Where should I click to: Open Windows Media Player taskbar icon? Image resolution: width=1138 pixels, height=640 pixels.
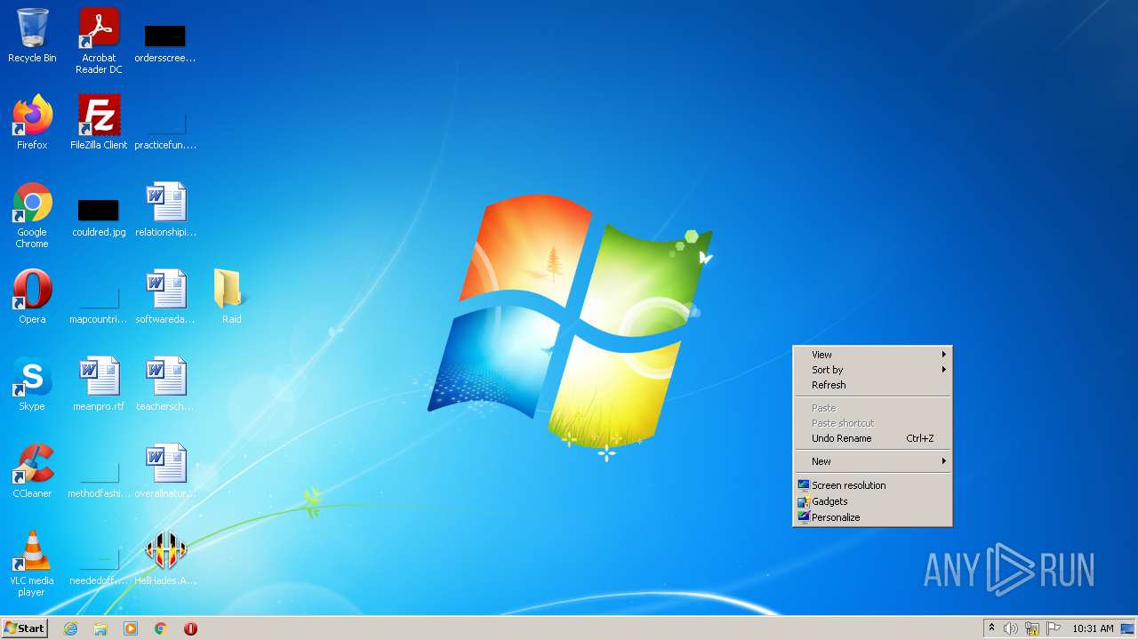[x=131, y=628]
